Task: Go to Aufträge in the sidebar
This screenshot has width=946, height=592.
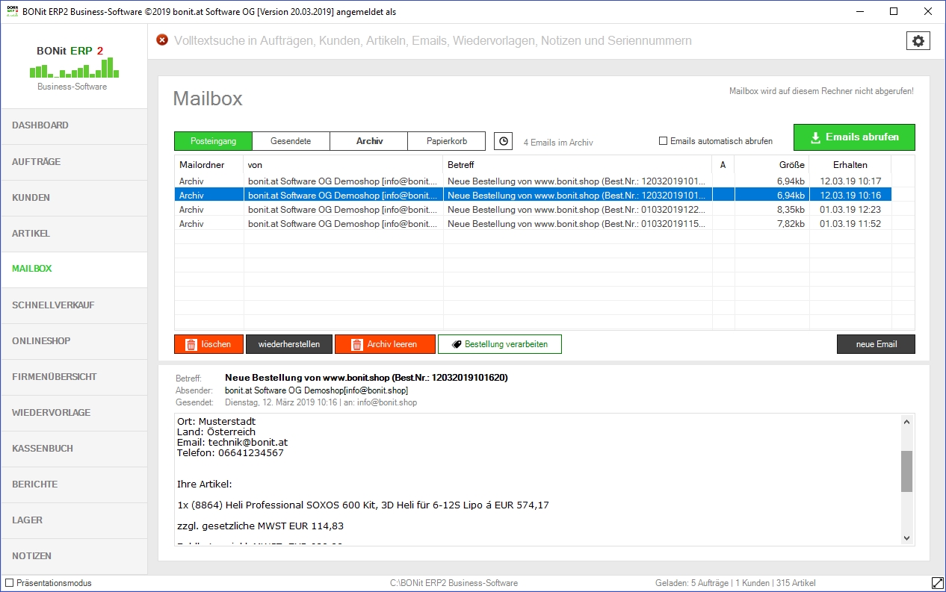Action: (x=73, y=161)
